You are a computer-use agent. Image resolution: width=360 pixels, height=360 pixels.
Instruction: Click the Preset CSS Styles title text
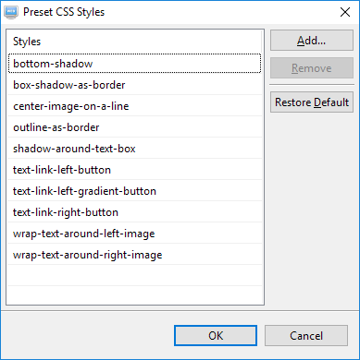click(x=64, y=12)
